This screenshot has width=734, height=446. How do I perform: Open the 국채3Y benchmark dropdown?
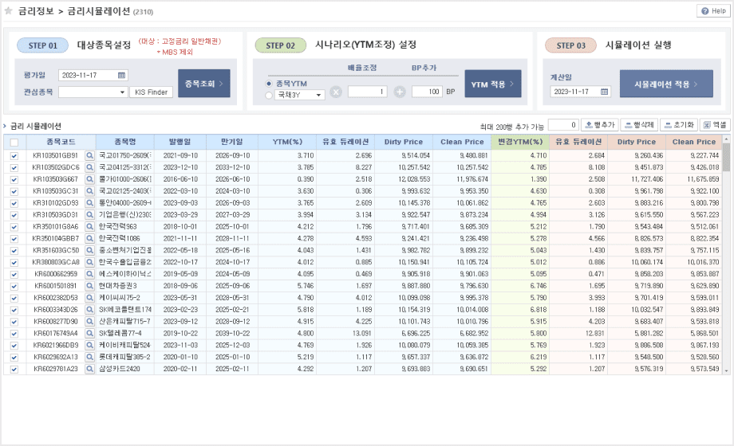[299, 95]
